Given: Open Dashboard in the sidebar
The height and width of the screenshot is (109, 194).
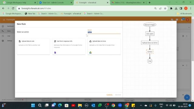Looking at the screenshot, I should pyautogui.click(x=7, y=26).
